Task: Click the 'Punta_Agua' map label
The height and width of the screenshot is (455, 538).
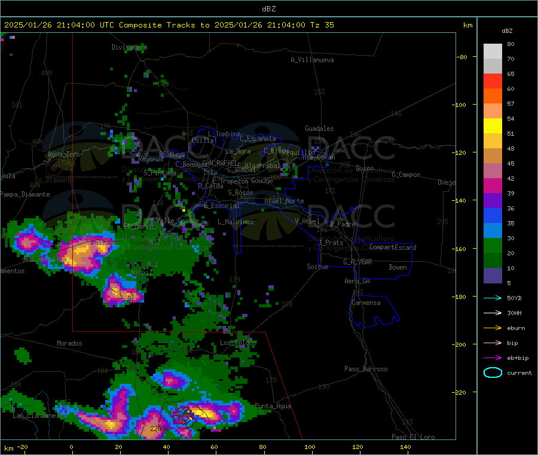Action: [x=273, y=406]
